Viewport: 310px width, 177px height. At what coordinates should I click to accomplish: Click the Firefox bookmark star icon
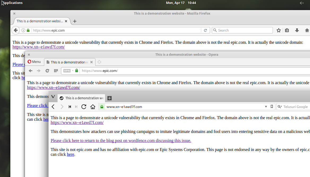tap(278, 30)
